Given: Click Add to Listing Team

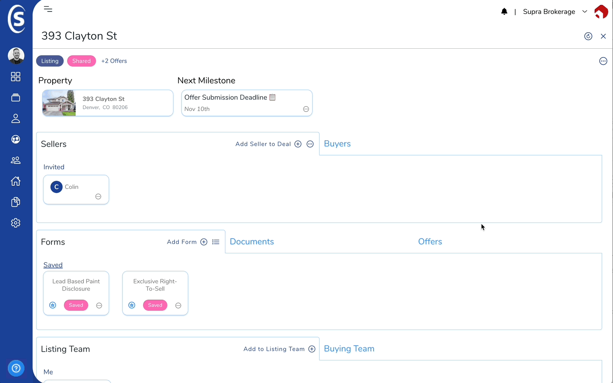Looking at the screenshot, I should pos(274,349).
